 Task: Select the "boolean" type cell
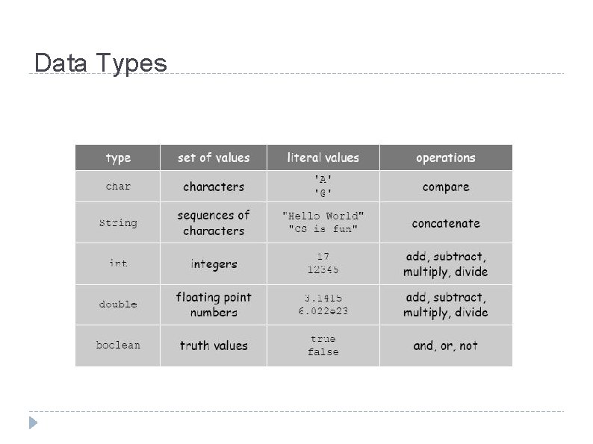(x=118, y=345)
